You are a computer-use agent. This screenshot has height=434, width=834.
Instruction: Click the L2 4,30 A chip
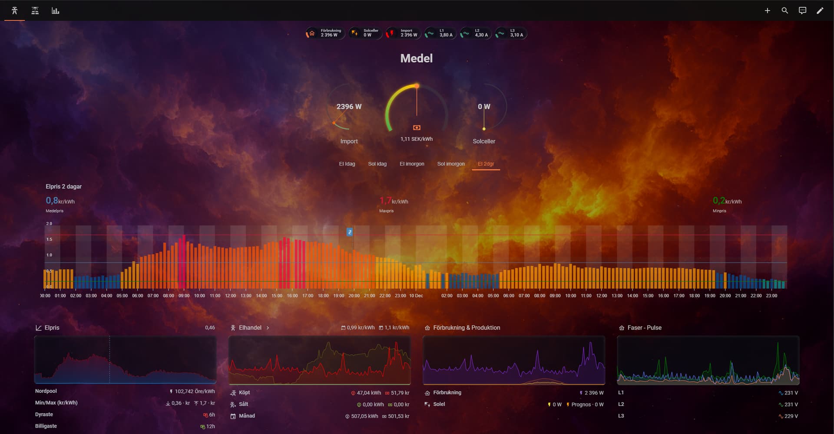pyautogui.click(x=476, y=33)
